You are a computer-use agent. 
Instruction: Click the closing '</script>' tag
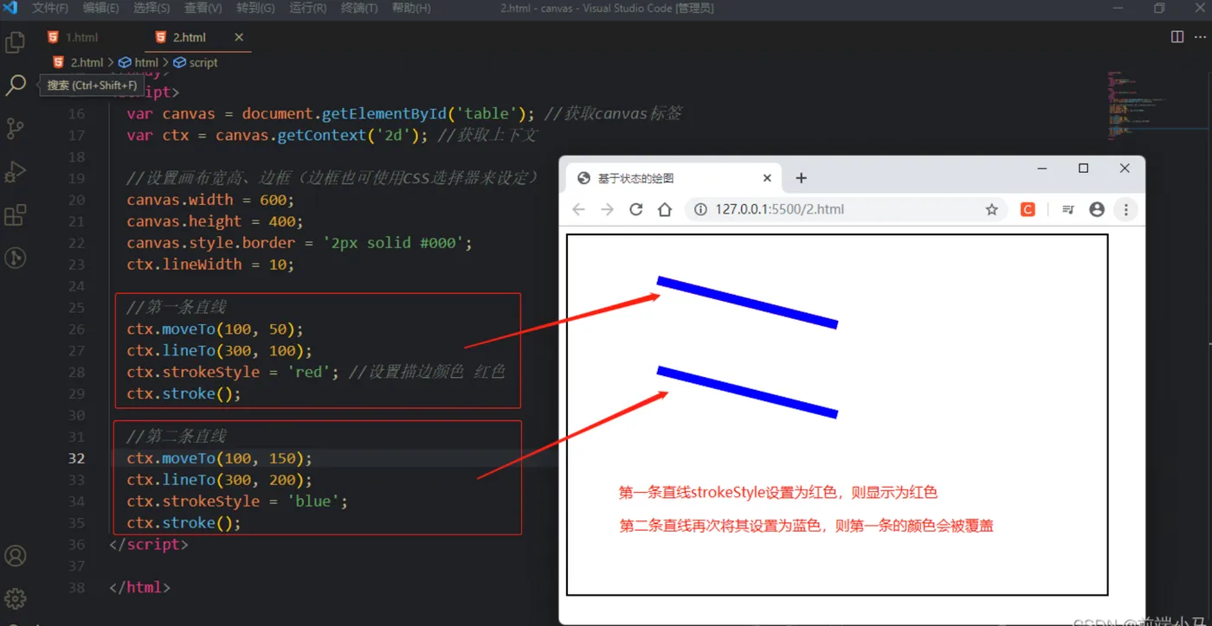[148, 545]
